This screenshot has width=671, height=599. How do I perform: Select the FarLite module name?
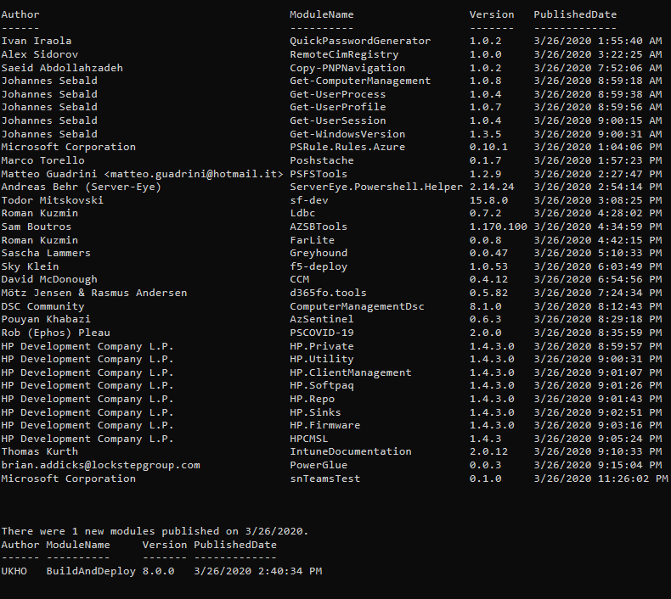(x=312, y=240)
